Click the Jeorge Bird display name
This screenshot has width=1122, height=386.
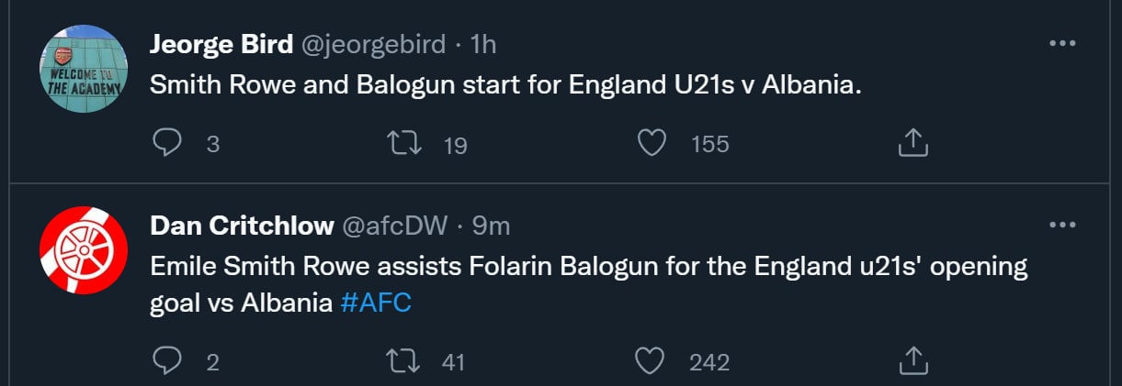[x=222, y=44]
